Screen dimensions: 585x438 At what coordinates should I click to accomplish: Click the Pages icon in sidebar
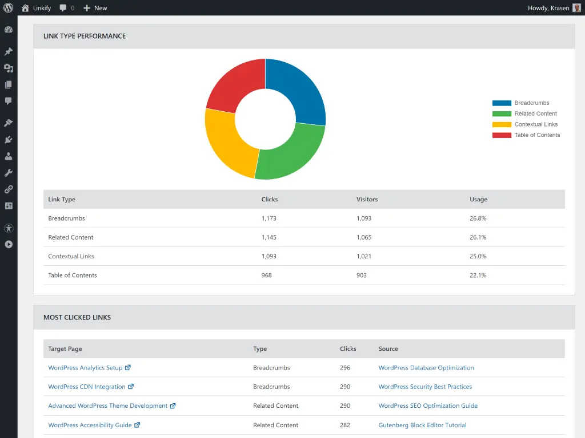[9, 84]
